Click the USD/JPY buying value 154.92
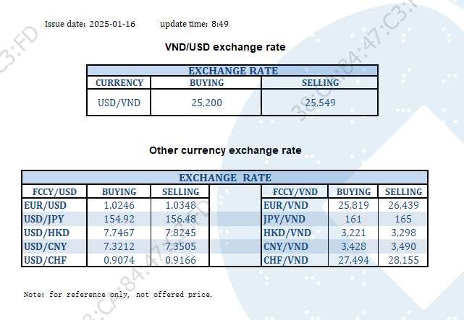This screenshot has width=464, height=320. click(119, 220)
